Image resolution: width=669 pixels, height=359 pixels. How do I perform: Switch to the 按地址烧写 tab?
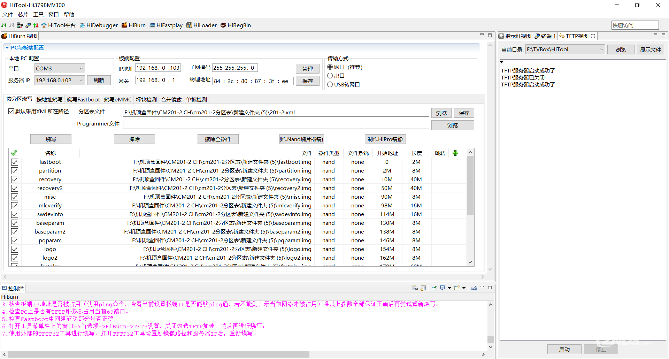pos(49,99)
